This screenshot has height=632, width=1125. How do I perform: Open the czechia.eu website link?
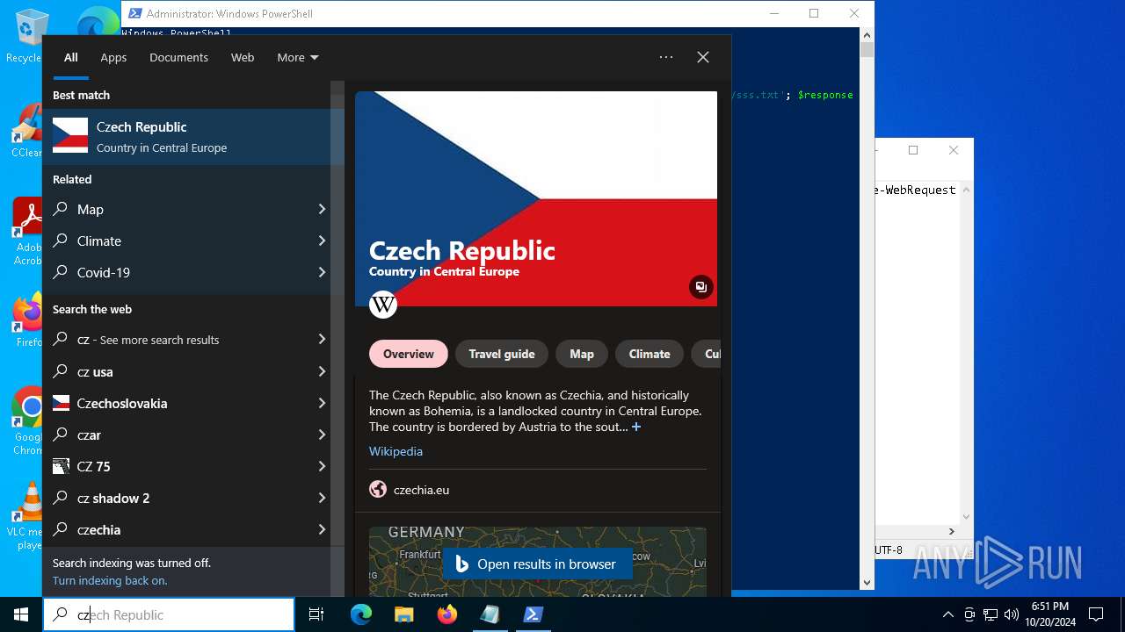click(421, 490)
